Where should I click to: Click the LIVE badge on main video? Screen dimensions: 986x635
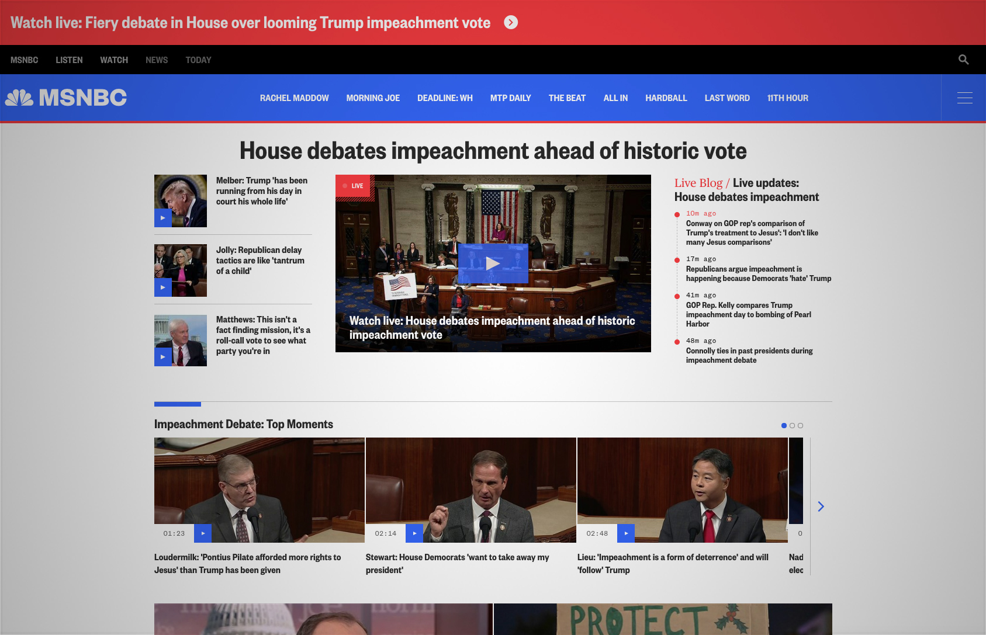click(x=354, y=186)
